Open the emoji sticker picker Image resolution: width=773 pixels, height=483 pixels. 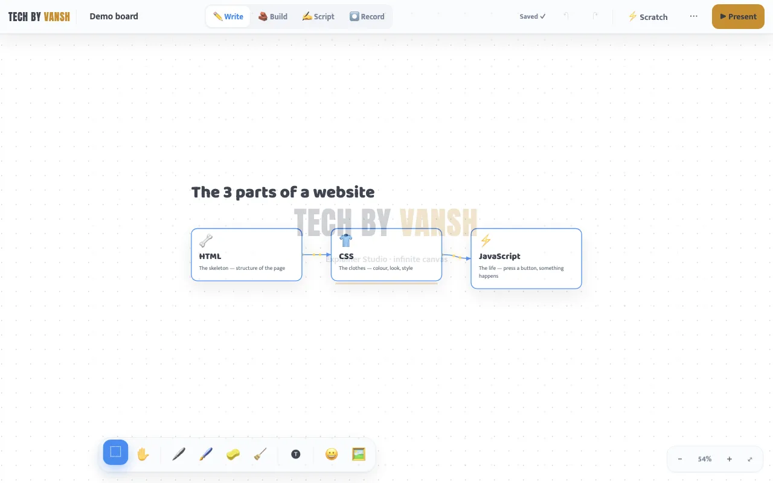[x=332, y=454]
